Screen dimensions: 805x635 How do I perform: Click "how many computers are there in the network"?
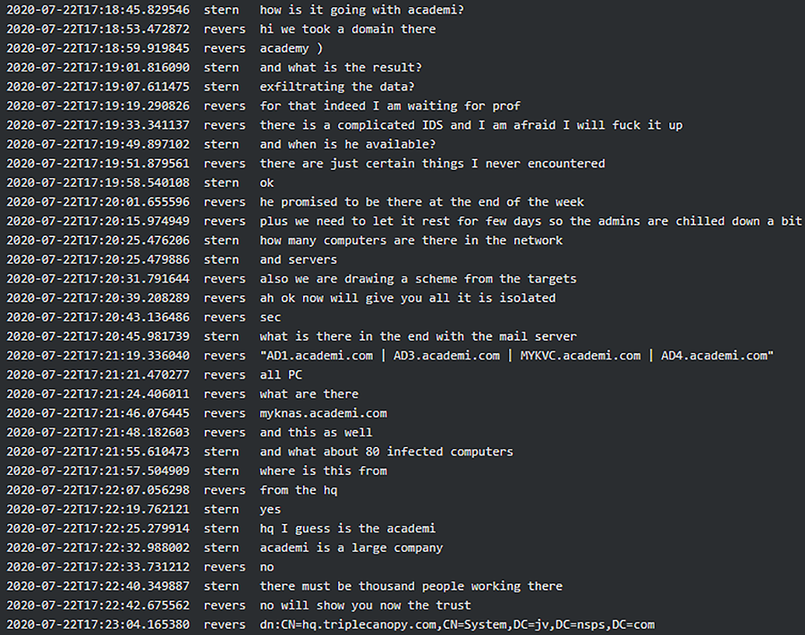pyautogui.click(x=411, y=240)
